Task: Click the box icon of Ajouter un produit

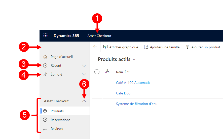Action: pos(188,47)
